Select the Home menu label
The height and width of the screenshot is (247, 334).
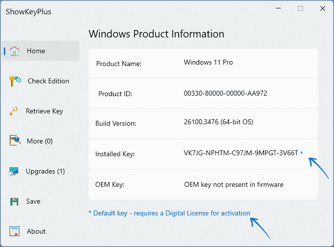[x=36, y=51]
